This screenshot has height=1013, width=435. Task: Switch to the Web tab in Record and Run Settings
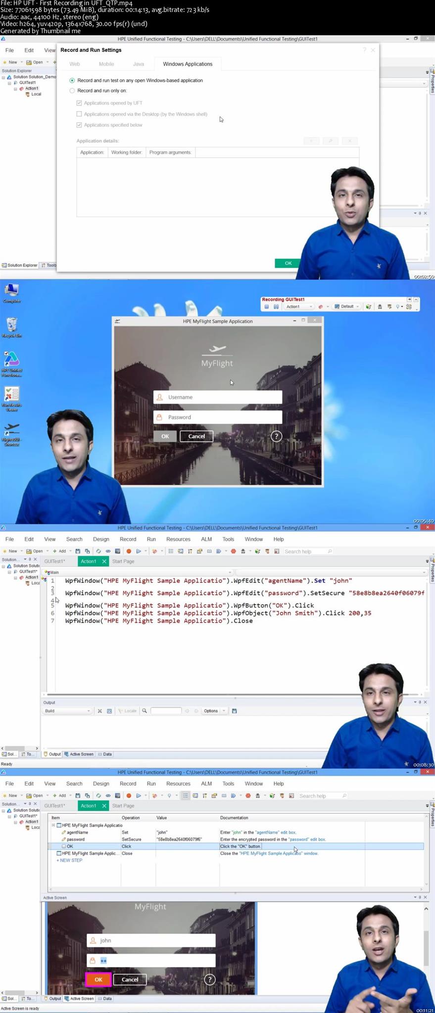(75, 64)
